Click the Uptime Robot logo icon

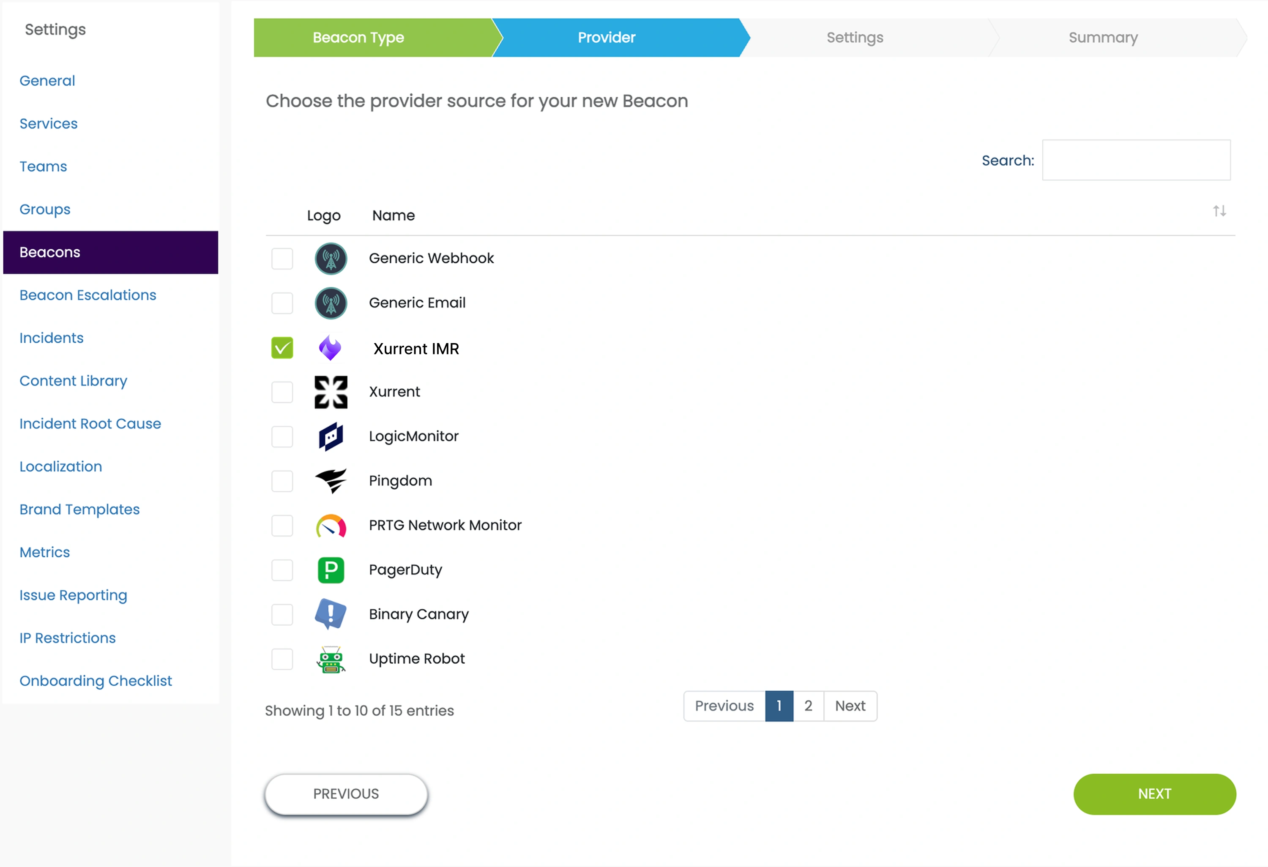coord(331,659)
